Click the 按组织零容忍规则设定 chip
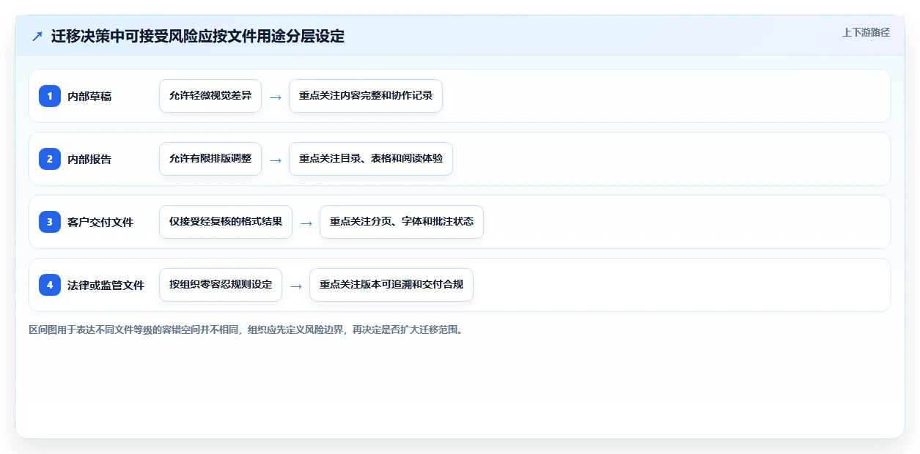Image resolution: width=920 pixels, height=454 pixels. [221, 285]
